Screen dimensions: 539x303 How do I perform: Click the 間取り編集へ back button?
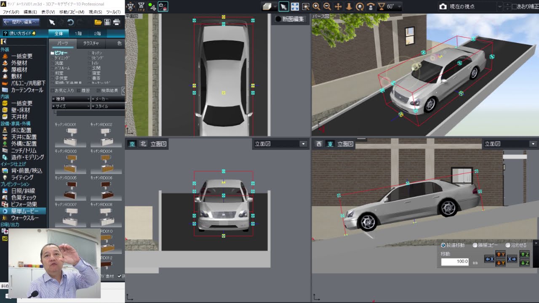21,22
